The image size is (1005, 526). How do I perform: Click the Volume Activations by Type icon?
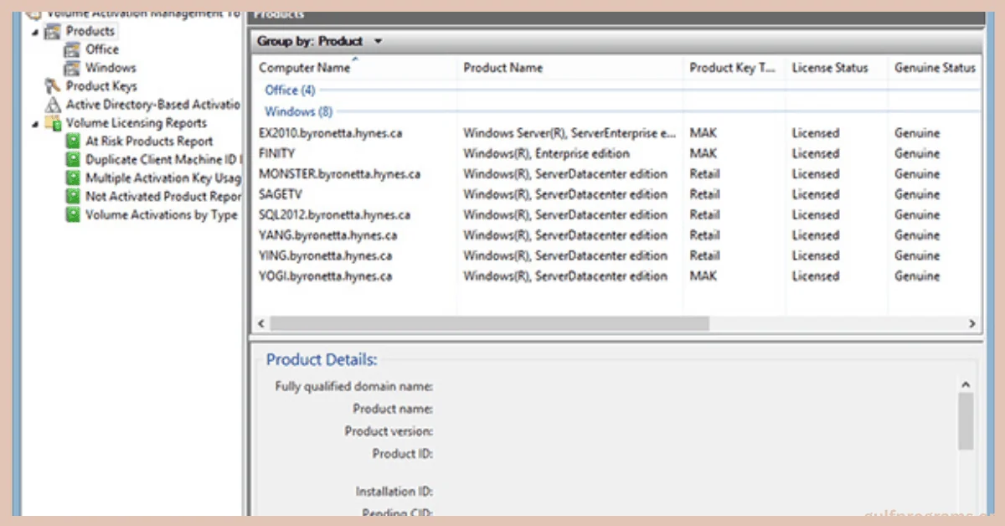pos(73,215)
